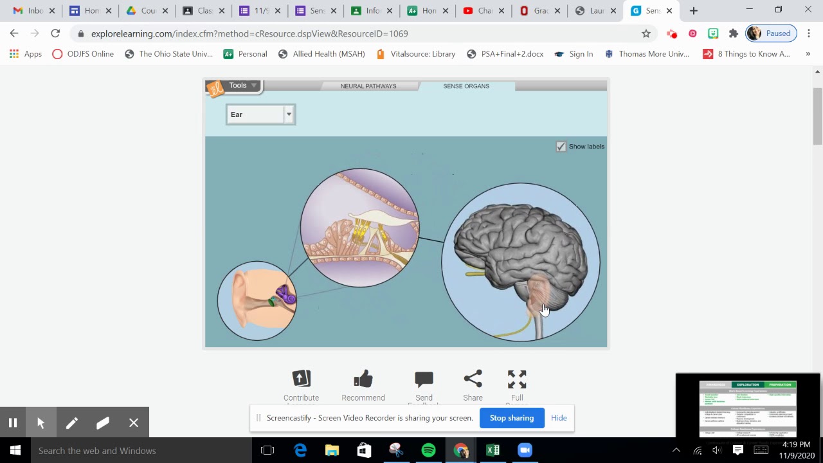This screenshot has height=463, width=823.
Task: Open the PSA+Final+2.docx bookmark
Action: tap(505, 54)
